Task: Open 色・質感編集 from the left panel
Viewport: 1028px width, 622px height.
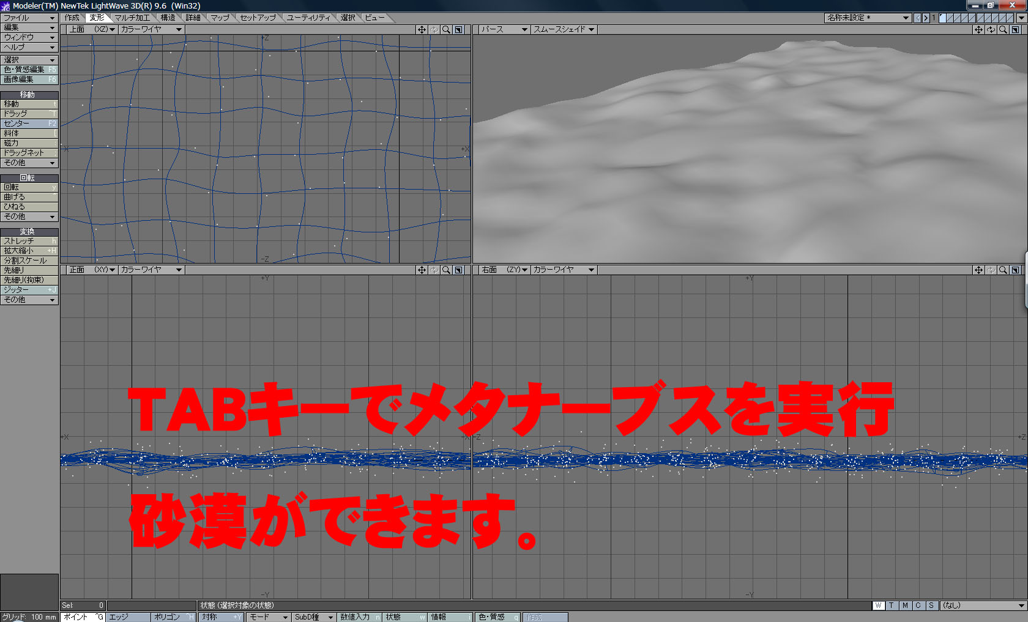Action: pyautogui.click(x=24, y=69)
